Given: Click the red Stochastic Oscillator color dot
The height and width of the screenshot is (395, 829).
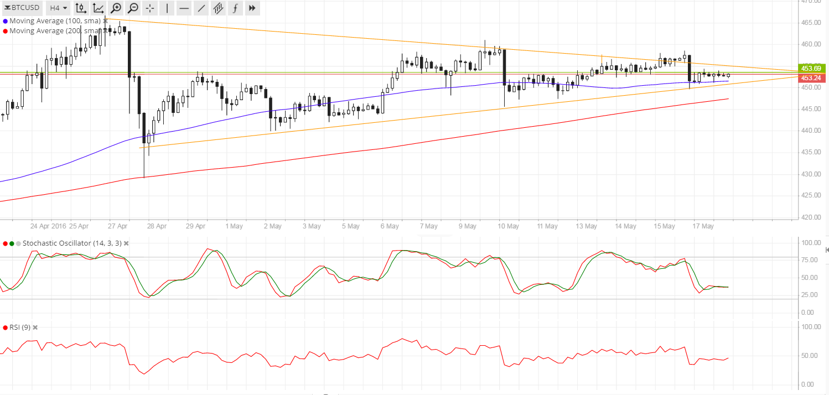Looking at the screenshot, I should click(6, 243).
